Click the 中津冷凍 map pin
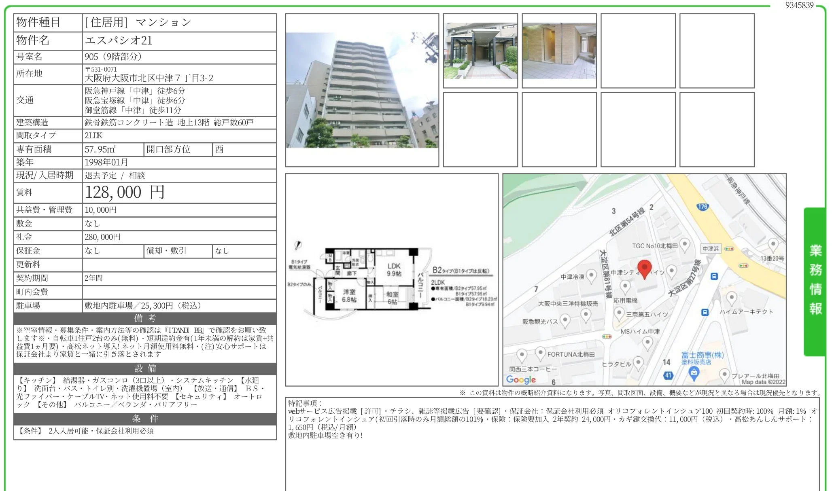Screen dimensions: 832x491 point(591,275)
